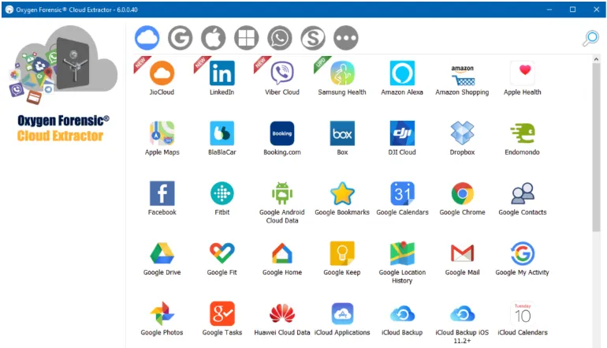Open the more categories ellipsis filter
Image resolution: width=607 pixels, height=348 pixels.
(x=346, y=38)
